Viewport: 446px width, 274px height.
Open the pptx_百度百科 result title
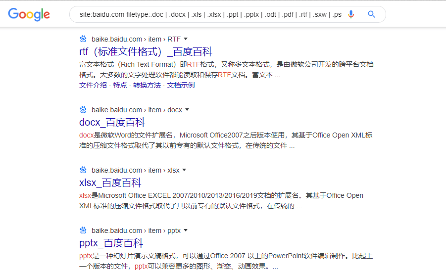coord(111,243)
